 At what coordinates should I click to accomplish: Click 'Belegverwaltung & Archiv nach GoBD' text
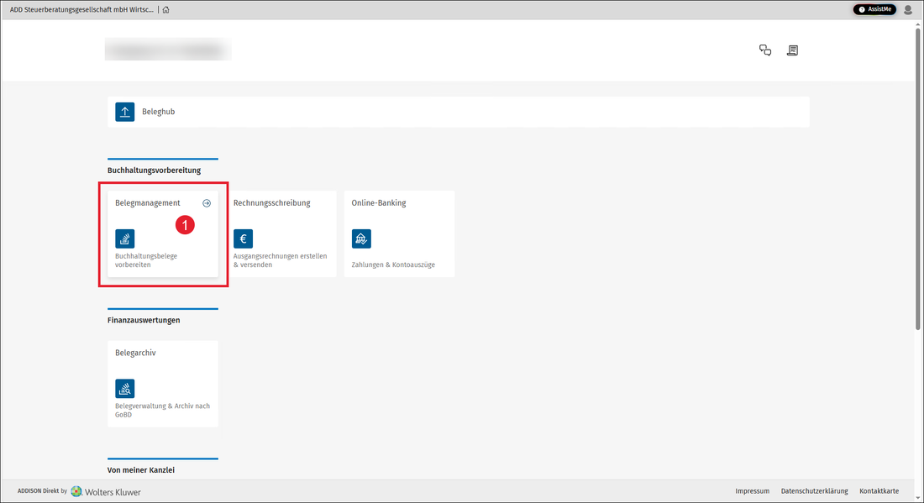(x=162, y=411)
